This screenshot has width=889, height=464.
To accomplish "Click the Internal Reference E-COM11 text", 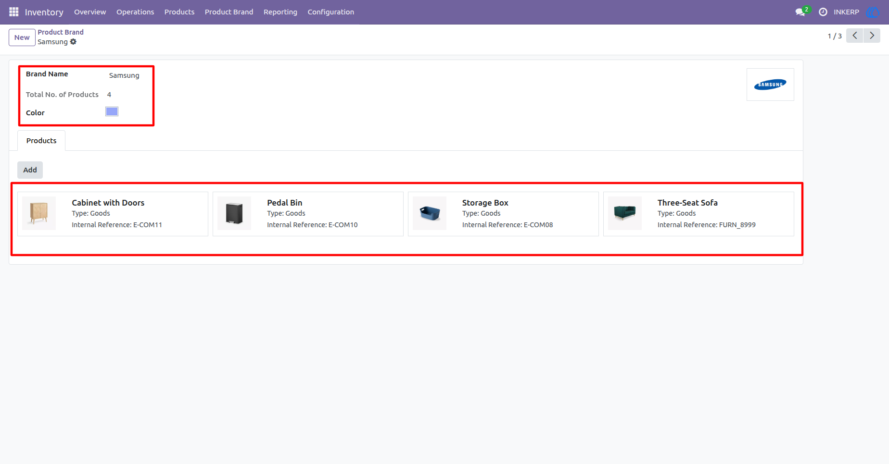I will click(117, 225).
